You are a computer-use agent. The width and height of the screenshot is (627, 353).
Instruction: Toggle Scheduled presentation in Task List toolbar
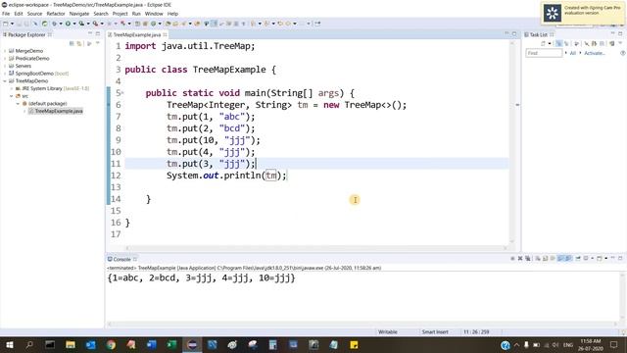(566, 43)
